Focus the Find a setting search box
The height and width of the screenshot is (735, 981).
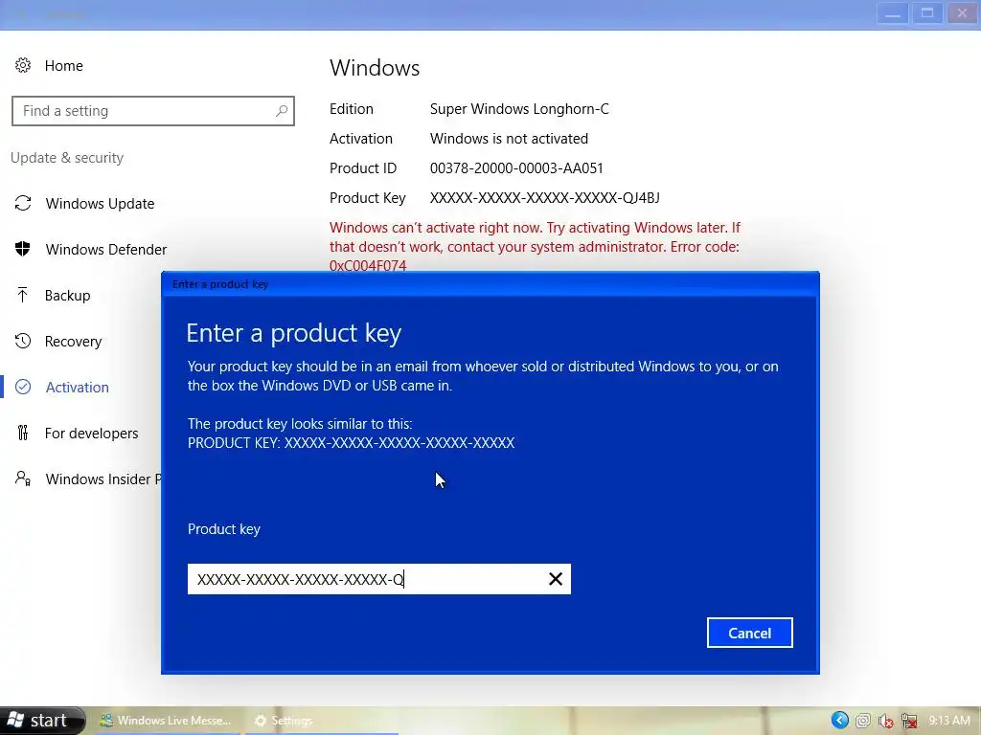coord(152,111)
